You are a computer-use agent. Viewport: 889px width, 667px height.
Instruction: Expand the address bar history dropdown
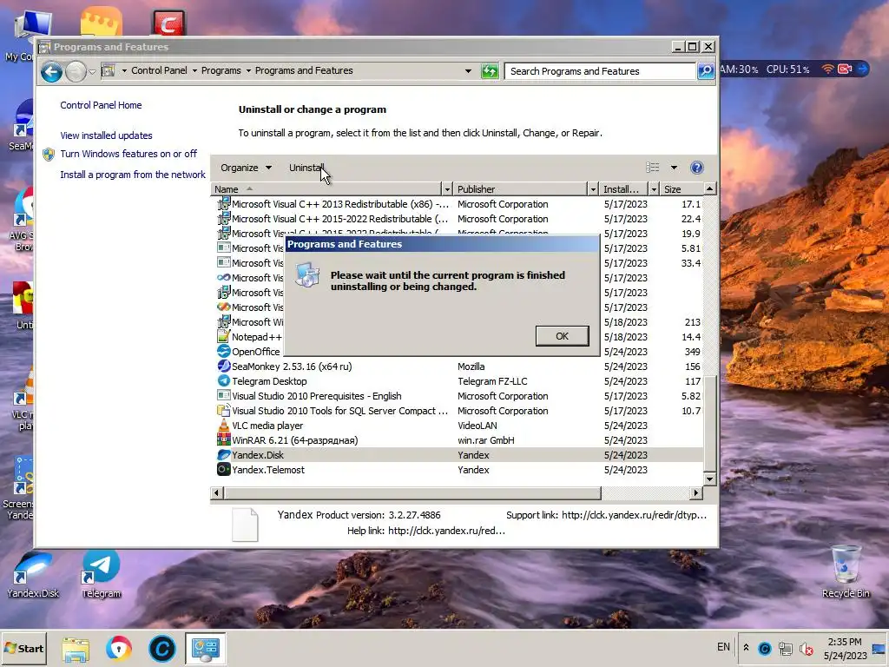click(468, 71)
